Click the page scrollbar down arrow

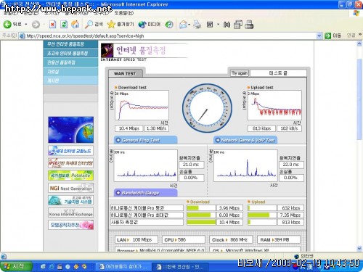tap(359, 248)
